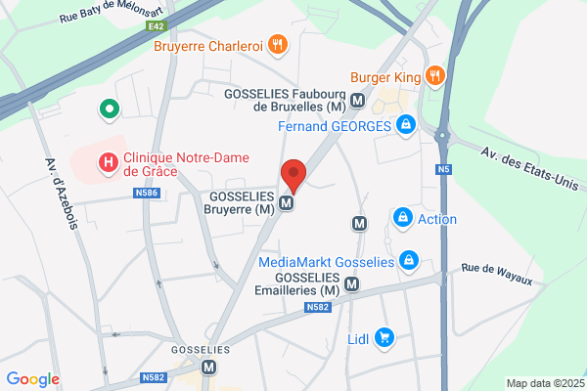Screen dimensions: 587x391
Task: Select the GOSSELIES Bruyerre metro icon
Action: pos(287,203)
